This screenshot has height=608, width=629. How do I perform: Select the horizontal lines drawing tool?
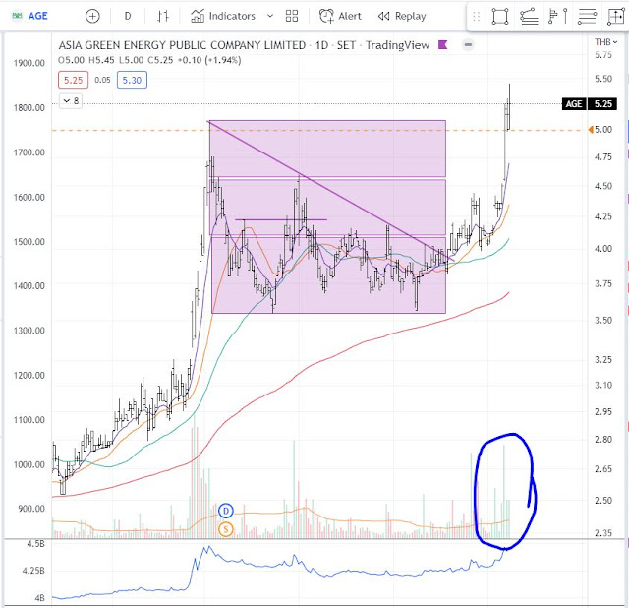pos(587,17)
